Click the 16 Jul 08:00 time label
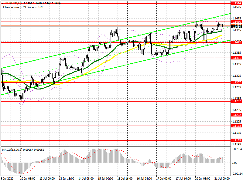The height and width of the screenshot is (182, 243). (144, 179)
